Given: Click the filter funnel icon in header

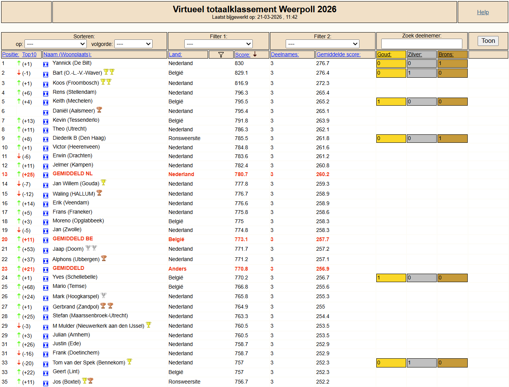Looking at the screenshot, I should (221, 55).
